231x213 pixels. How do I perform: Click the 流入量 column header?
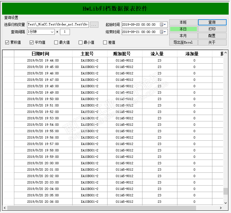160,54
